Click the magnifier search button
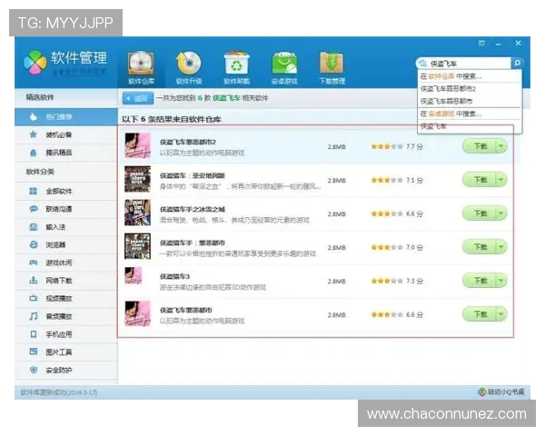This screenshot has height=436, width=545. coord(517,63)
